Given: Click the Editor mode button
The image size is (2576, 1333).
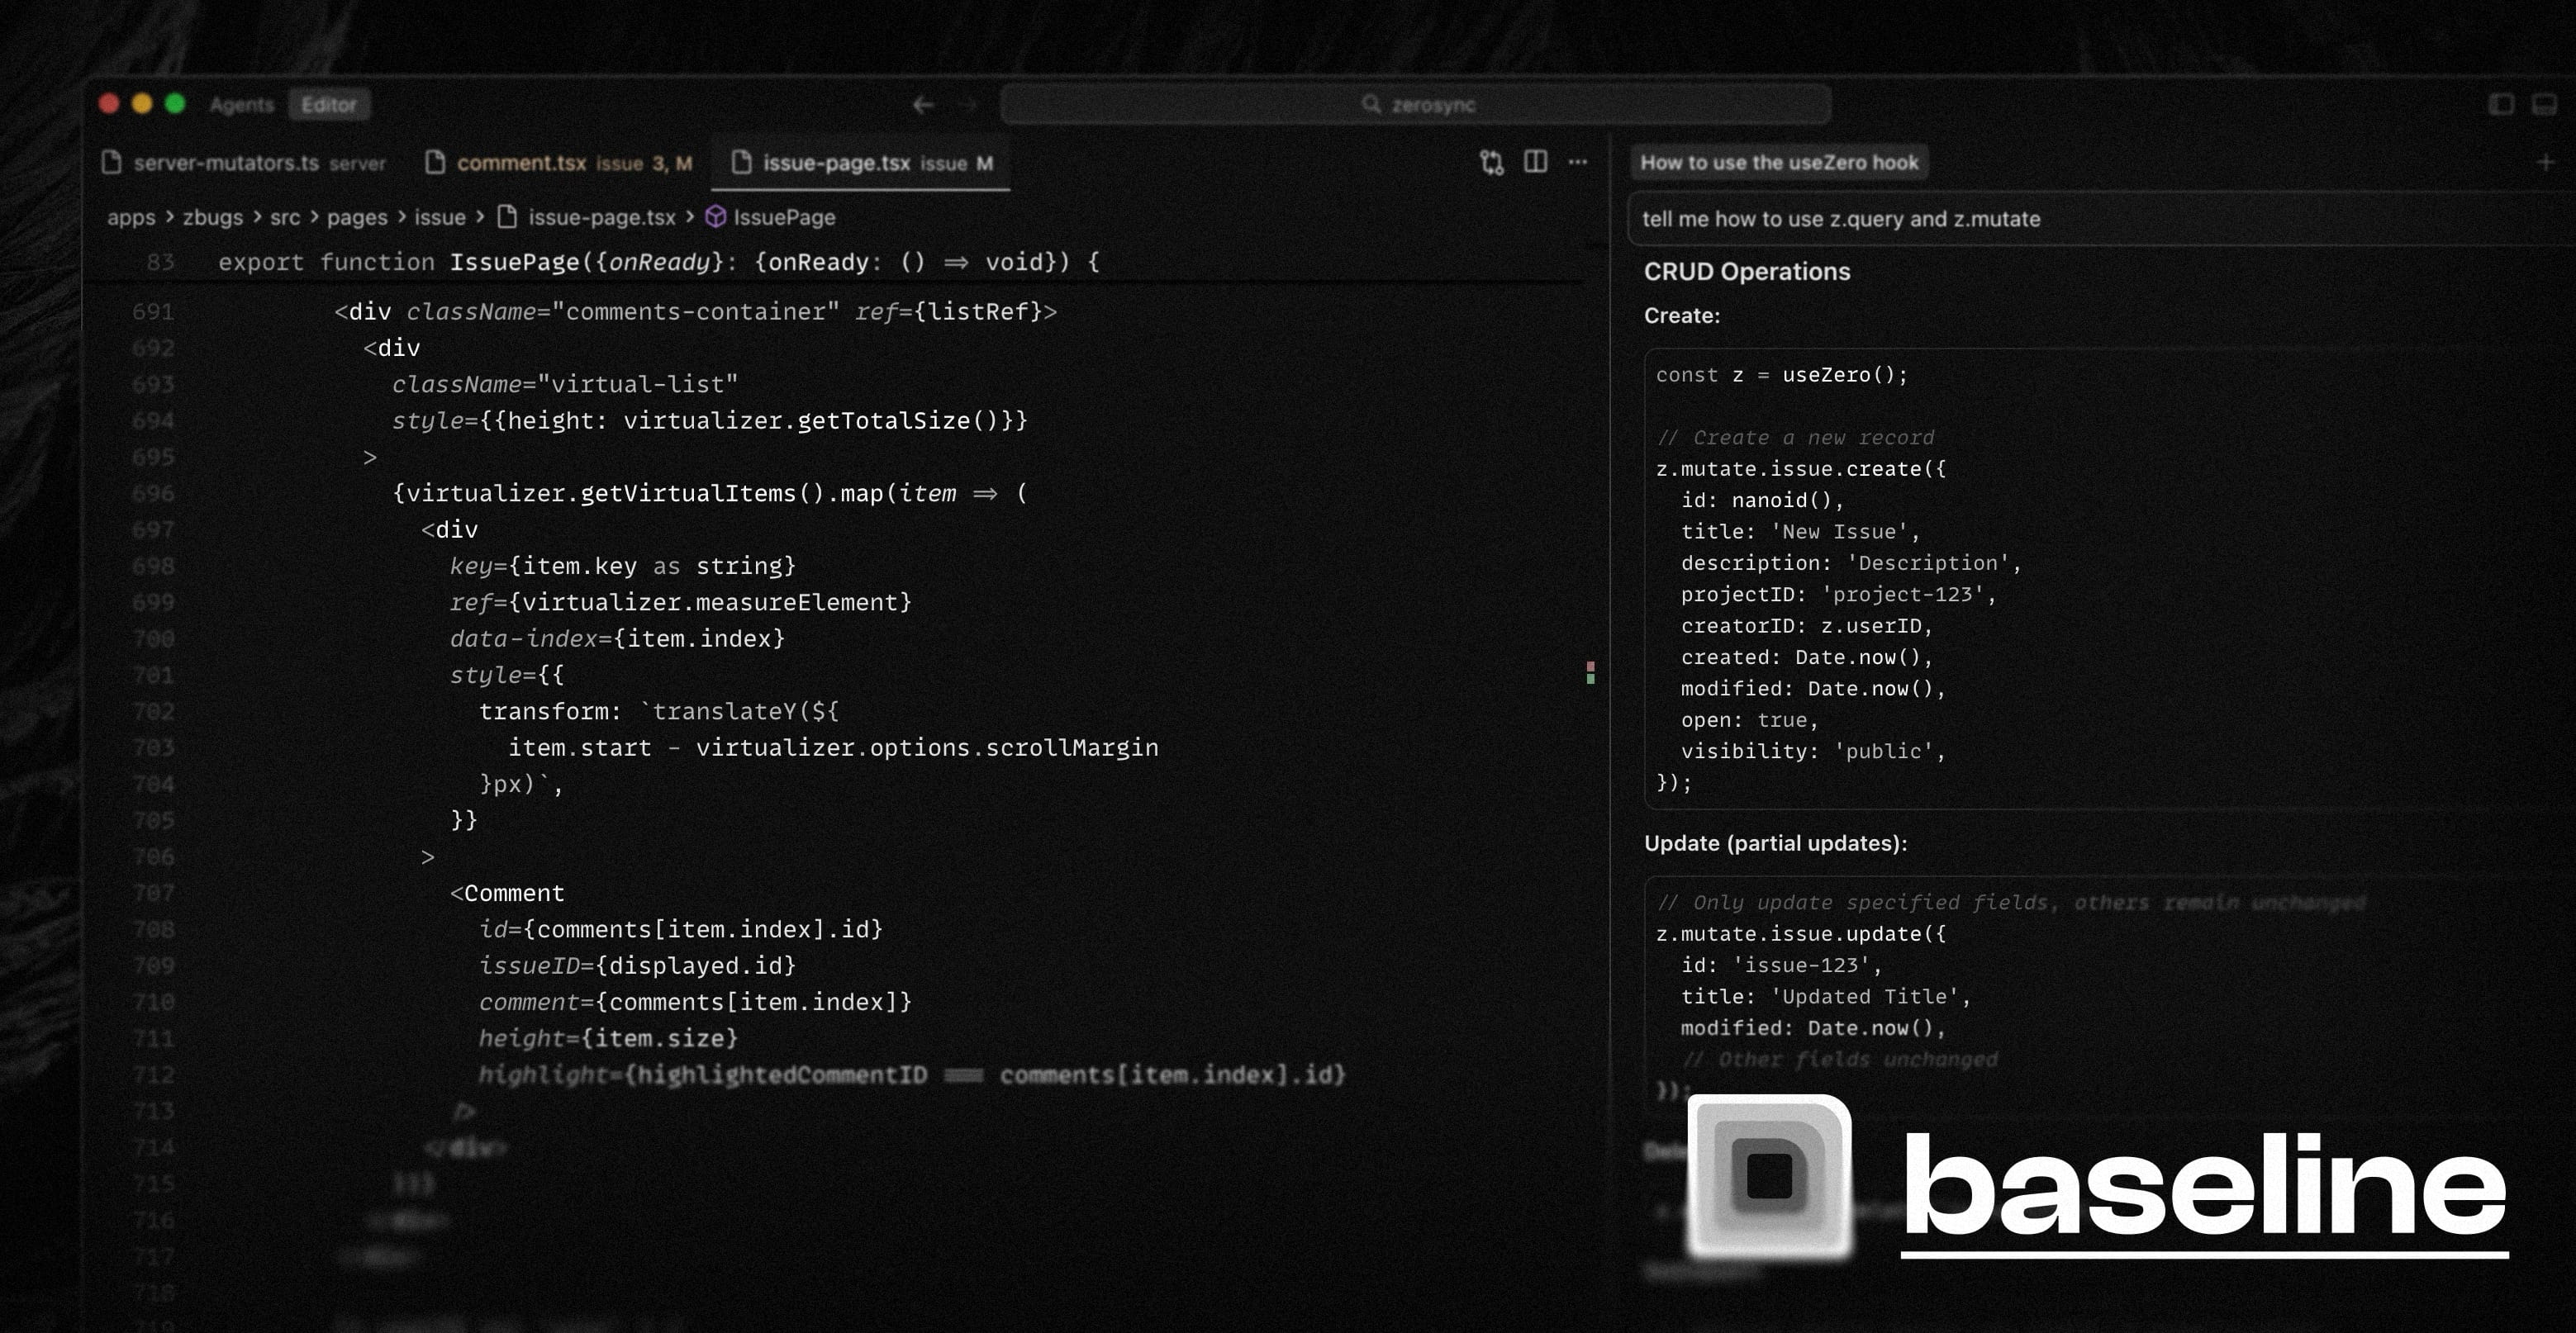Looking at the screenshot, I should click(329, 104).
